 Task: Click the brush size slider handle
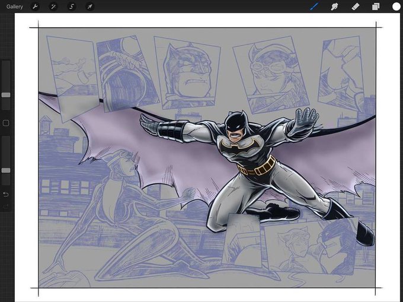pyautogui.click(x=6, y=95)
